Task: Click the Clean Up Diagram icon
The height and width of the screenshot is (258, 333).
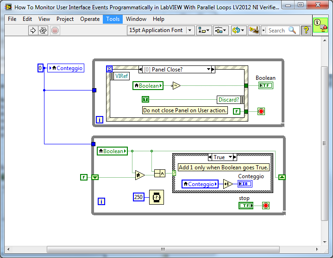Action: 254,31
